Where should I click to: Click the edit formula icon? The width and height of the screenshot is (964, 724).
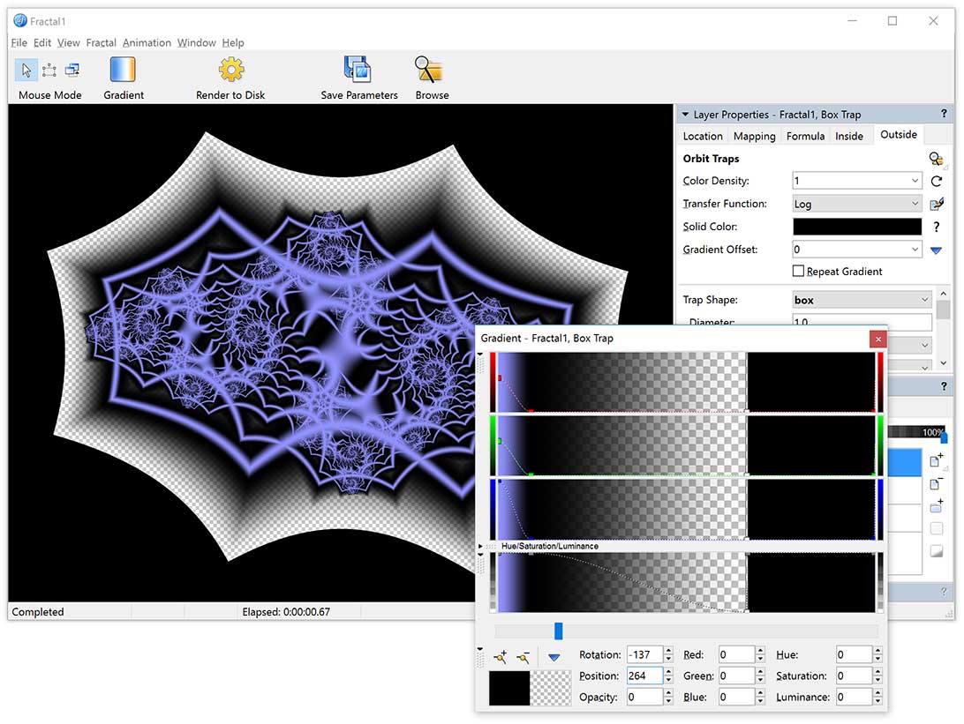click(937, 204)
